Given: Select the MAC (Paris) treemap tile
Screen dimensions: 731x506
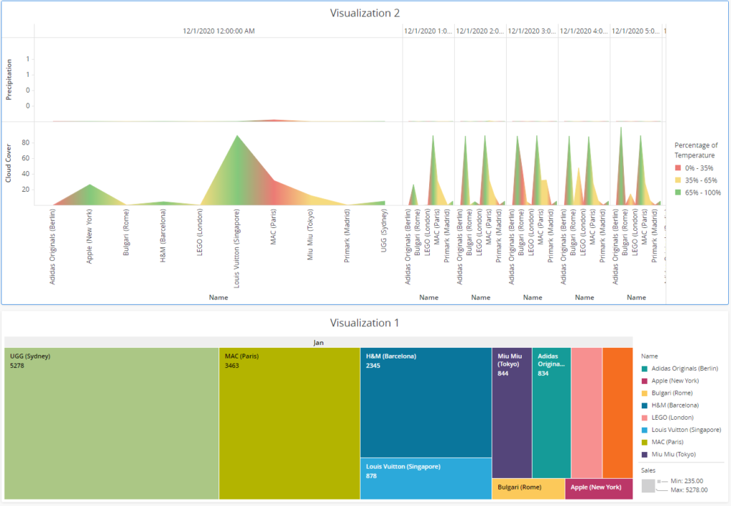Looking at the screenshot, I should click(x=290, y=423).
